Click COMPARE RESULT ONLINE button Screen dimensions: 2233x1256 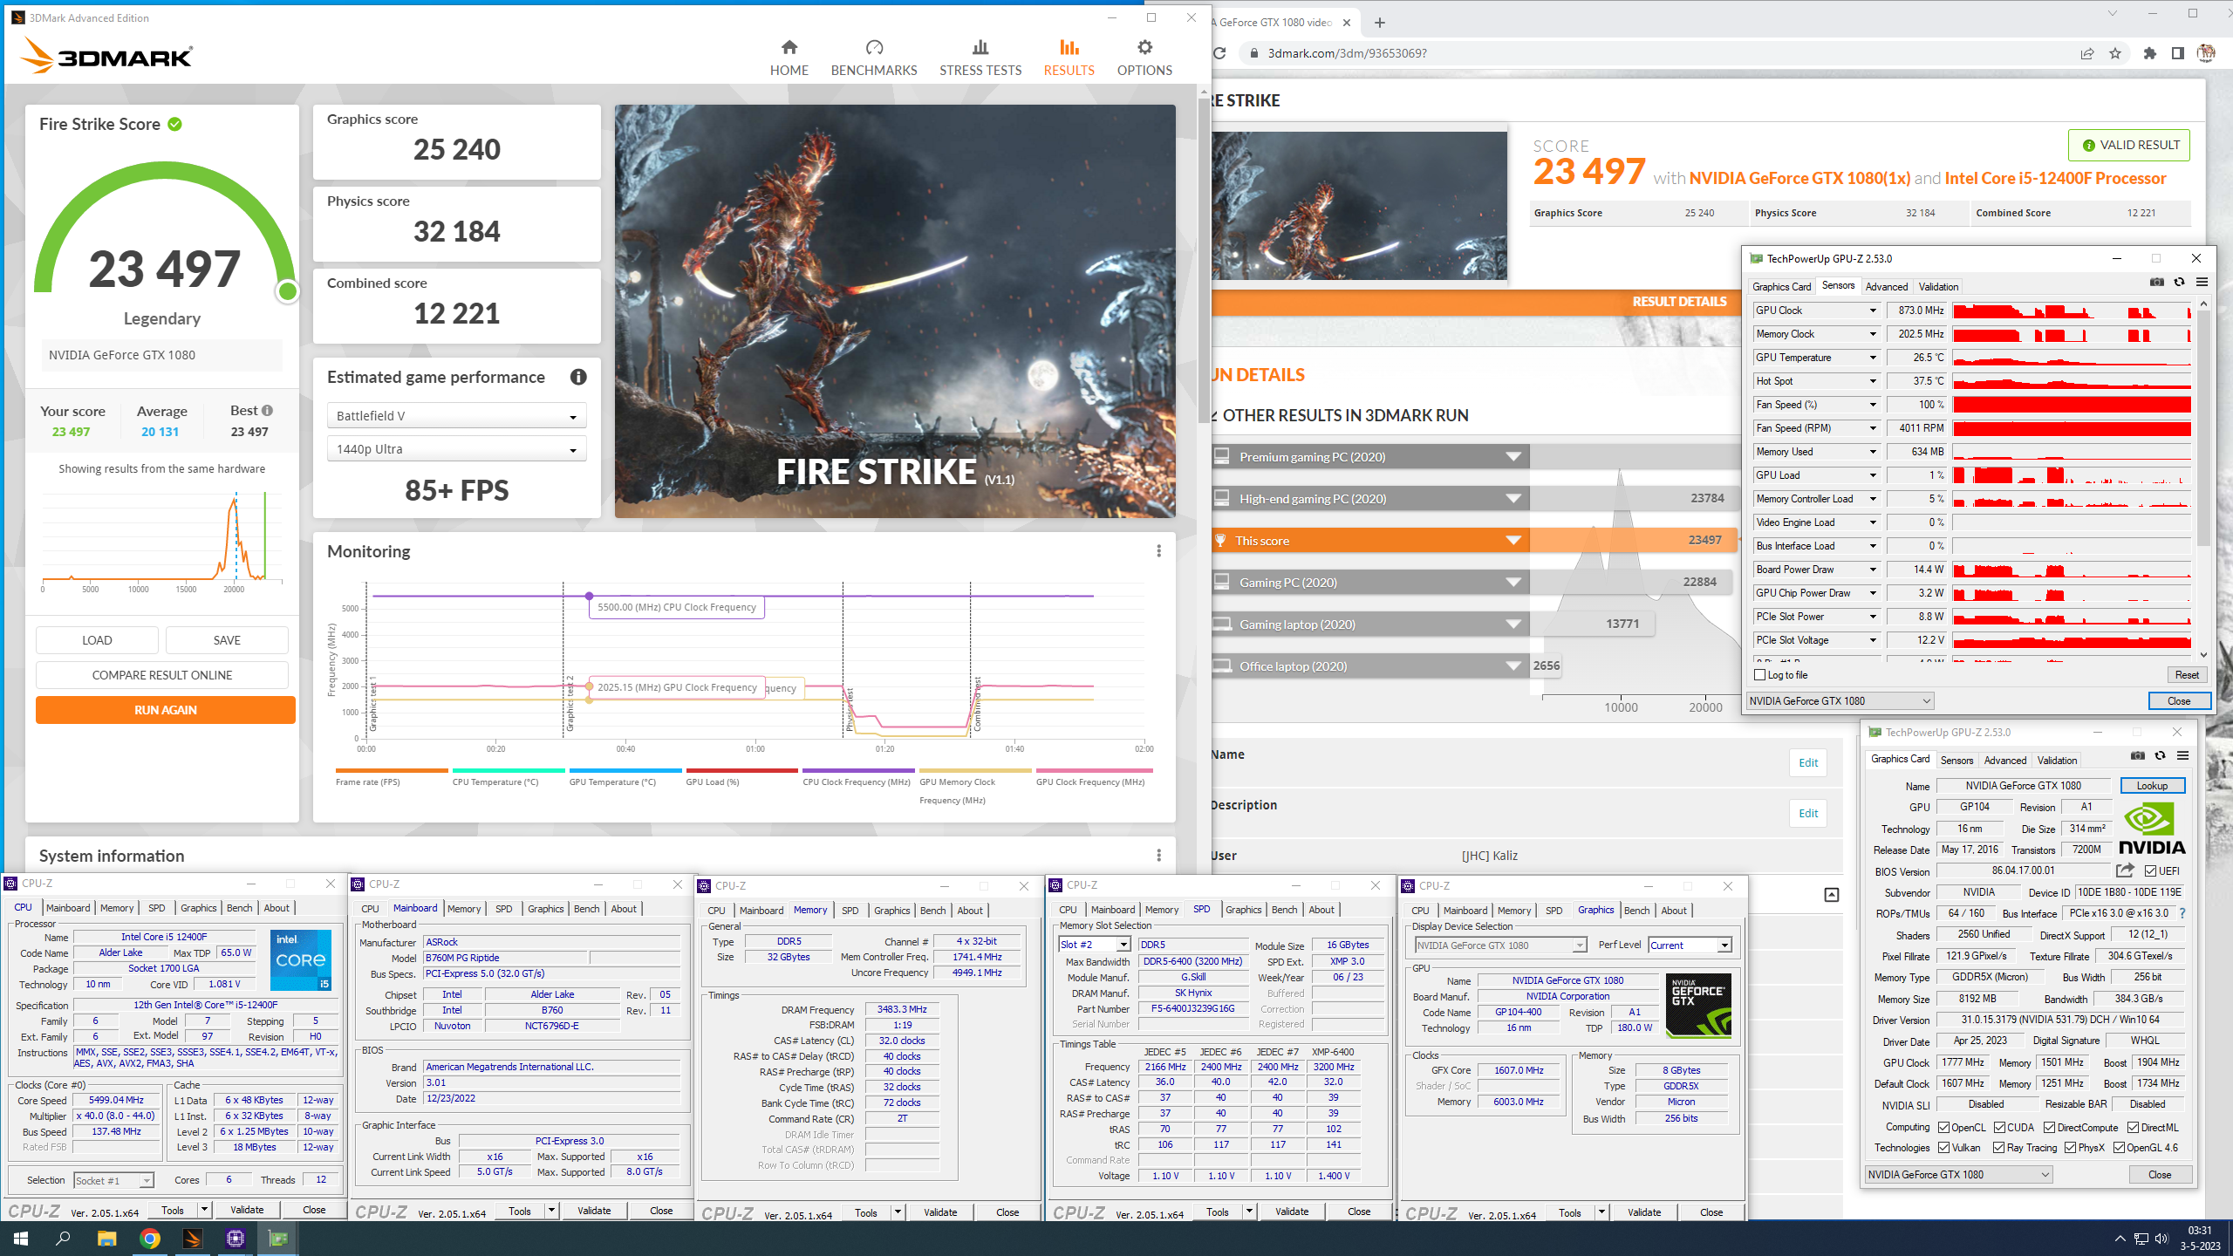(162, 675)
